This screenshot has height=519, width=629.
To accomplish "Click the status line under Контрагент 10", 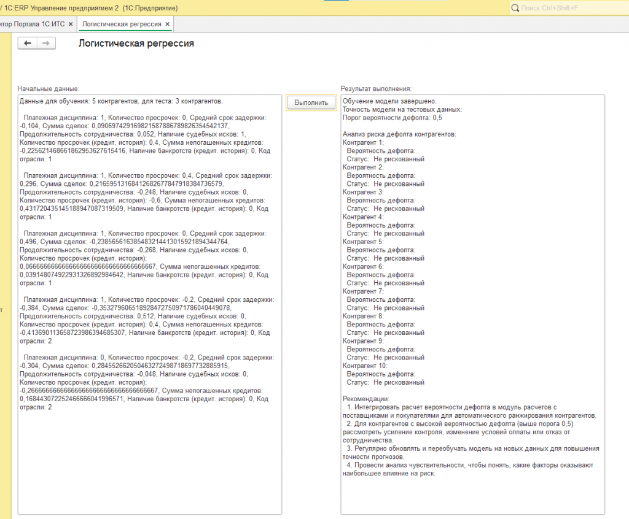I will pyautogui.click(x=386, y=383).
